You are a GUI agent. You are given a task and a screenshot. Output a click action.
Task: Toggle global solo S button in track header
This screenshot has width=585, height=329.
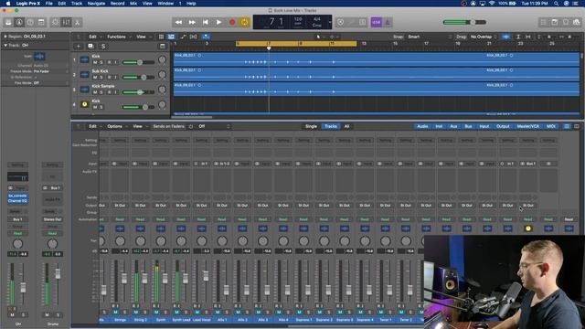(x=103, y=47)
